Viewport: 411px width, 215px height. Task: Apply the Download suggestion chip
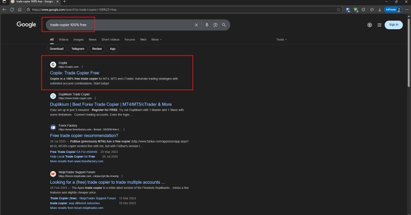click(57, 49)
